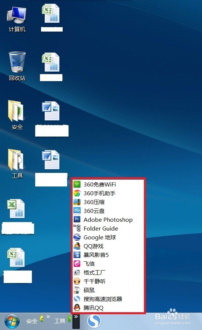Launch 搜狗高速浏览器 from the list

(x=108, y=299)
